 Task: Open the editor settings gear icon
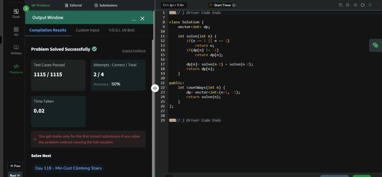click(355, 5)
